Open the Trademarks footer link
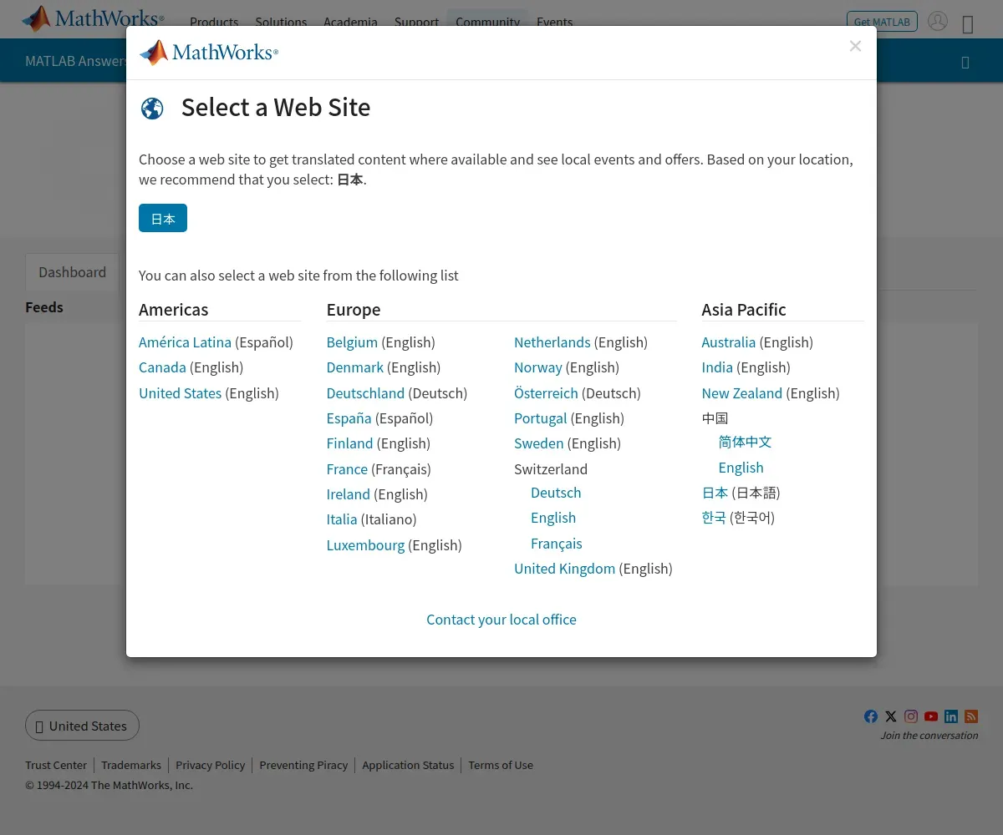The image size is (1003, 835). click(x=131, y=765)
